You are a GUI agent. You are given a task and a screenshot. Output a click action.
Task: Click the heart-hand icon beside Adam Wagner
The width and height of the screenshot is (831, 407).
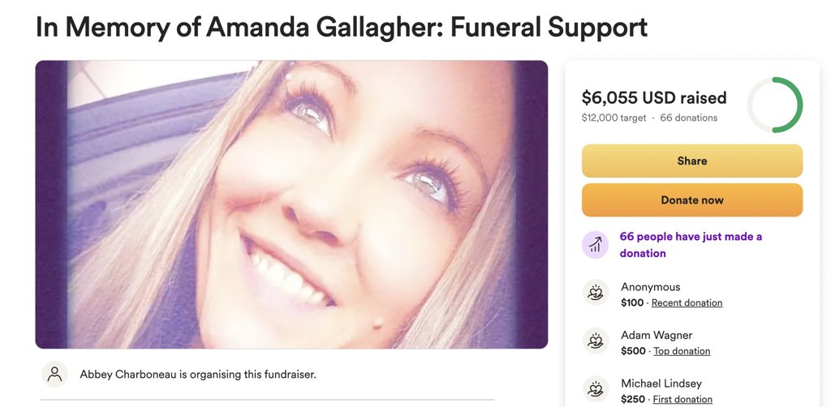[x=595, y=341]
